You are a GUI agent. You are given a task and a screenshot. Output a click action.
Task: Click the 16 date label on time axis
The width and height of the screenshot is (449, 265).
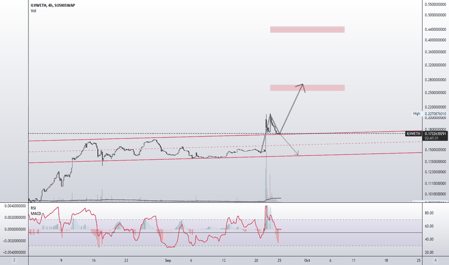pyautogui.click(x=93, y=261)
